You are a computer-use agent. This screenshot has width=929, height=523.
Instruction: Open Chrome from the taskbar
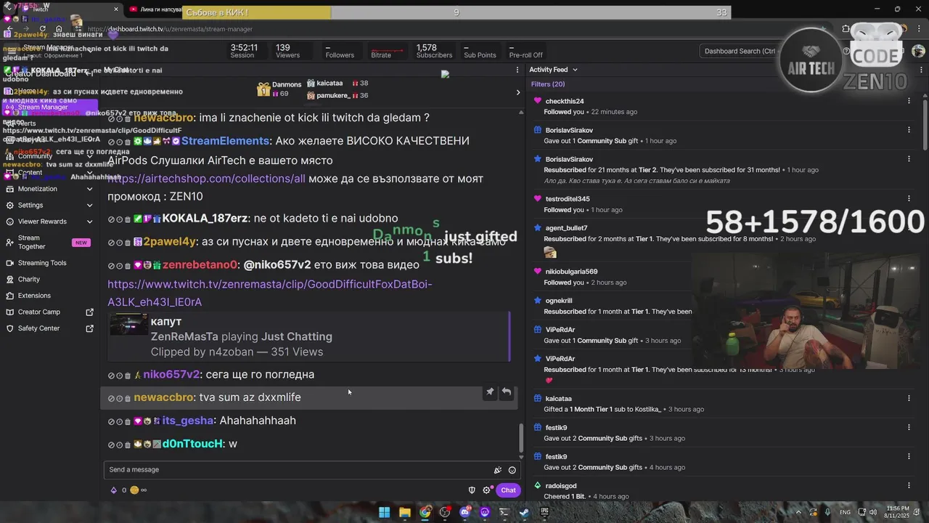point(425,512)
